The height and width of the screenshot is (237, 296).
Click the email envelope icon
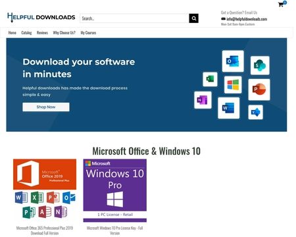pyautogui.click(x=223, y=19)
